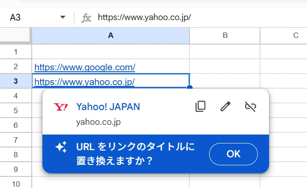Click the Yahoo! JAPAN logo icon
The width and height of the screenshot is (307, 188).
(x=61, y=107)
